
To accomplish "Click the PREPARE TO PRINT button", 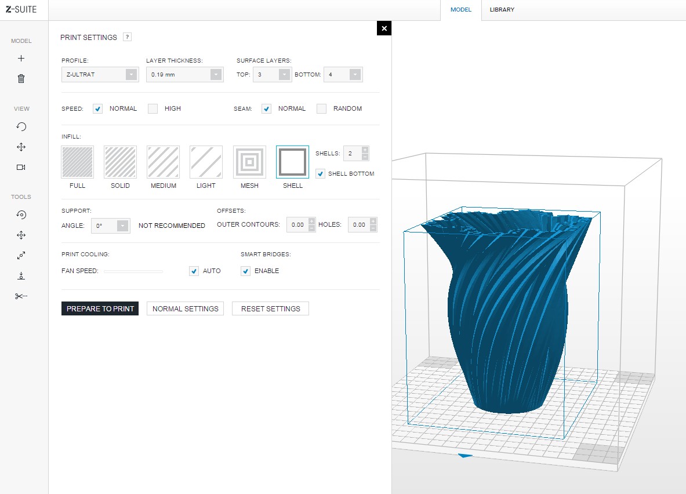I will (100, 308).
